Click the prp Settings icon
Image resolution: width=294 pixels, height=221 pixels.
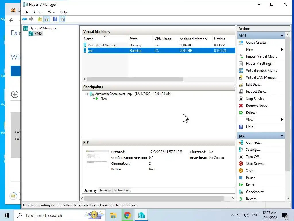(x=241, y=150)
